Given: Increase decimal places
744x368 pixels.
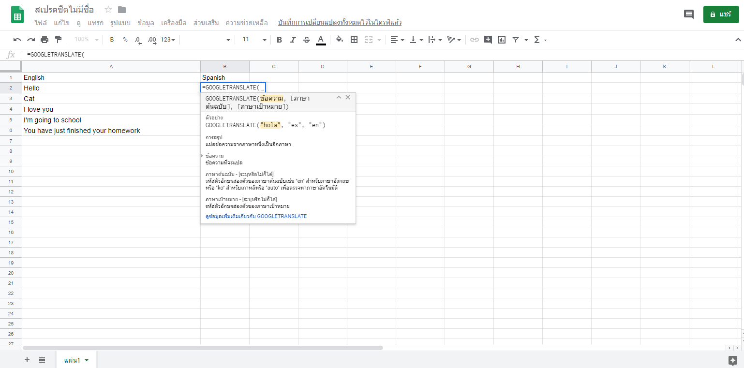Looking at the screenshot, I should click(x=151, y=40).
